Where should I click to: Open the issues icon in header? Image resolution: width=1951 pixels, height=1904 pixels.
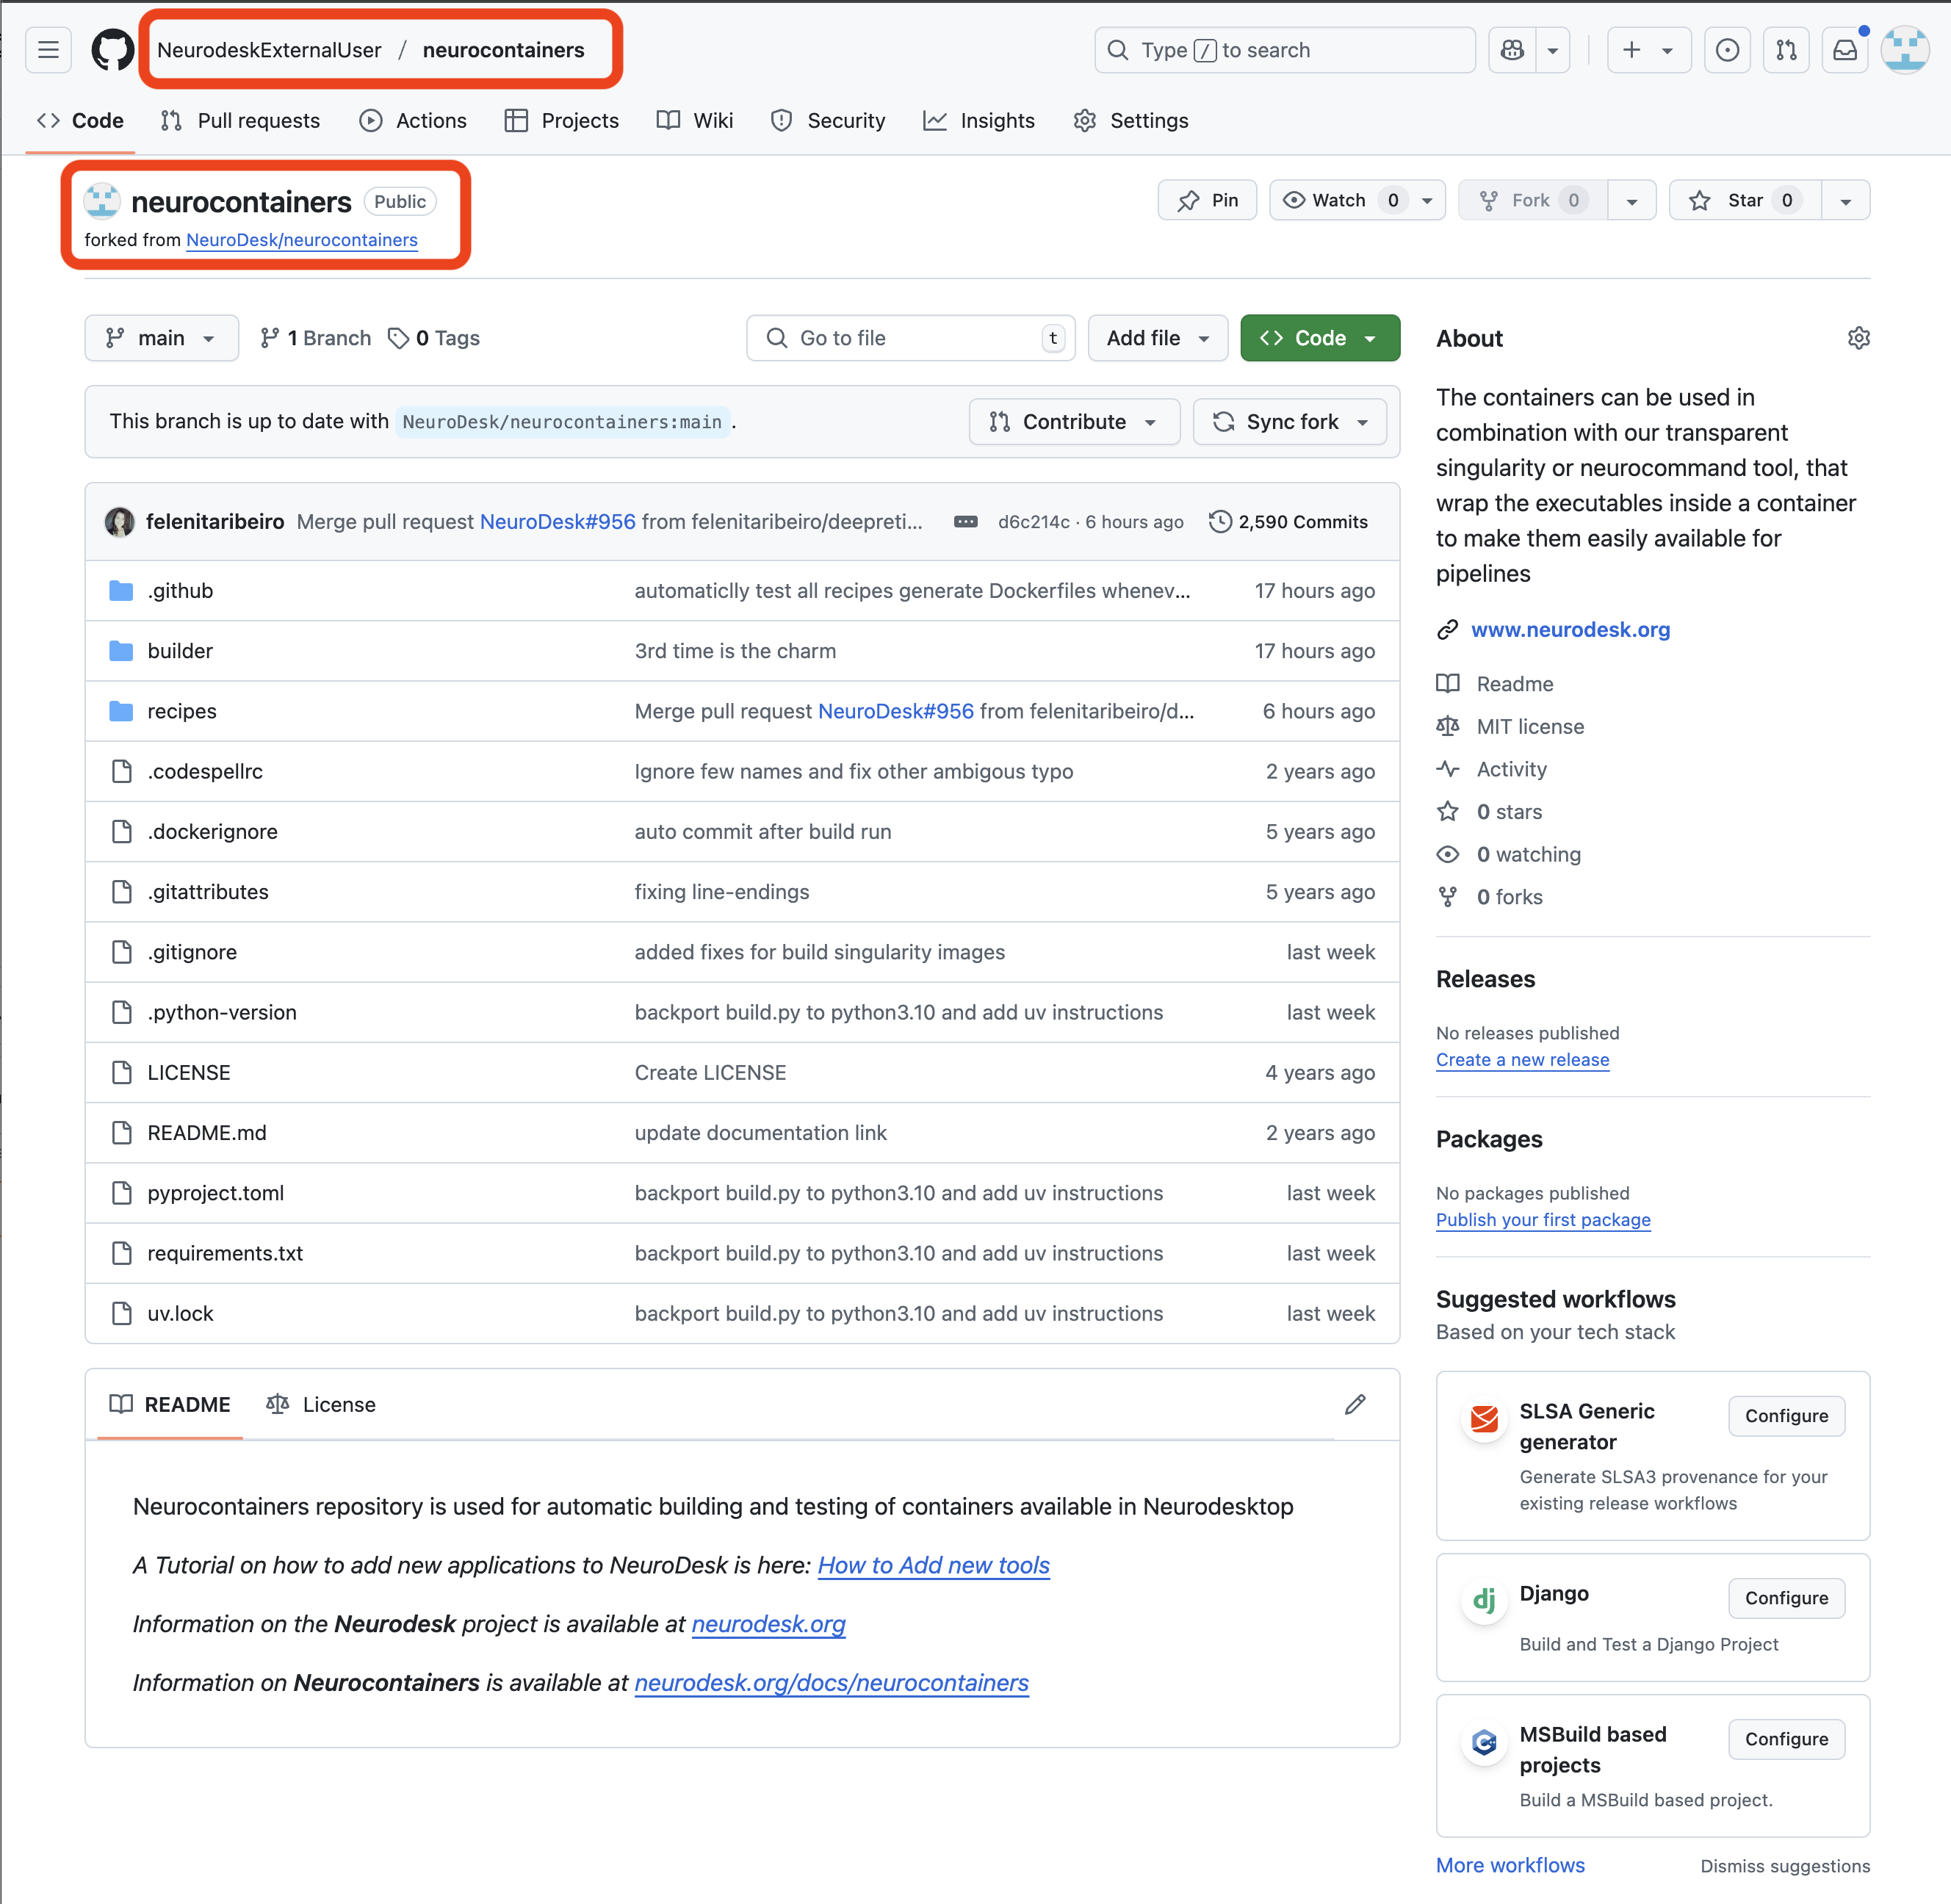(1727, 50)
